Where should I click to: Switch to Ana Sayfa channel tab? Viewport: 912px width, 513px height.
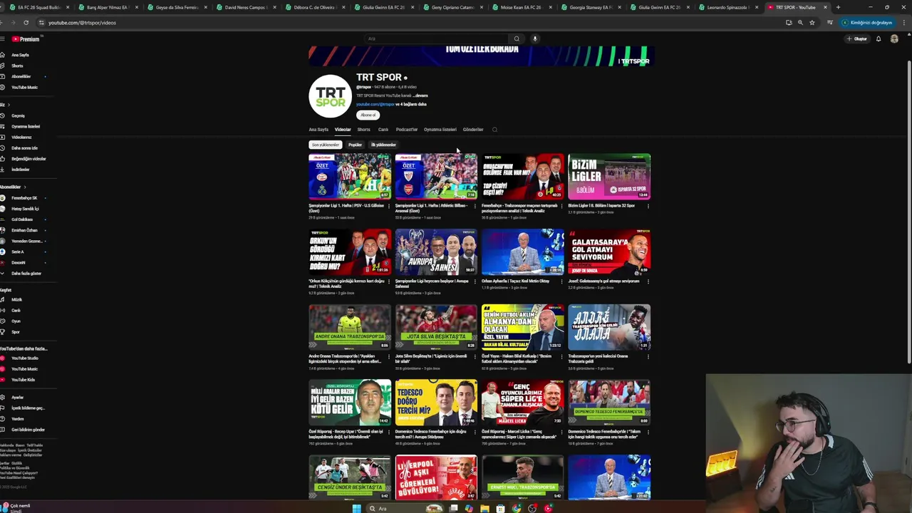coord(318,130)
